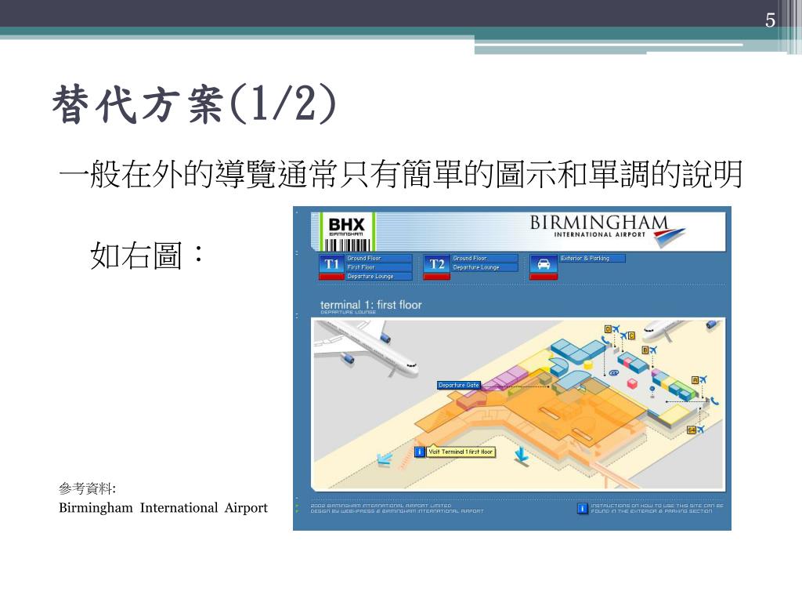Click 'terminal 1: first floor' heading
This screenshot has height=602, width=802.
[370, 305]
